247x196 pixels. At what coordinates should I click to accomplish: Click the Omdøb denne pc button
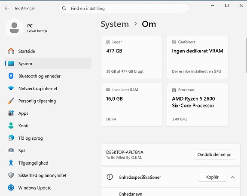[214, 155]
